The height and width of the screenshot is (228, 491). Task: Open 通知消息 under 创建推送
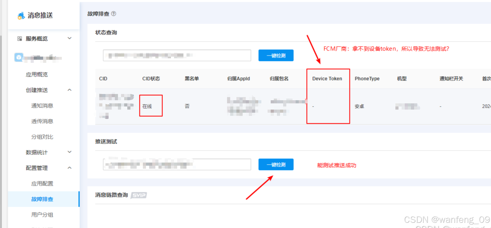[x=42, y=106]
